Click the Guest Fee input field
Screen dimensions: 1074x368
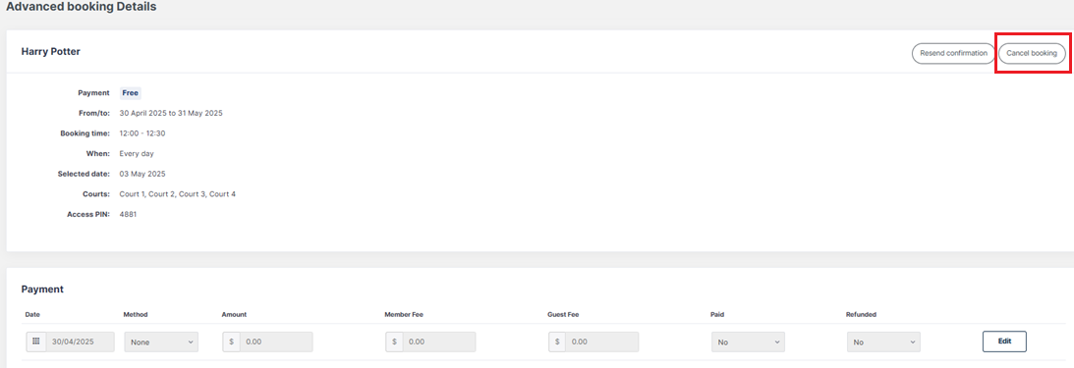tap(602, 342)
